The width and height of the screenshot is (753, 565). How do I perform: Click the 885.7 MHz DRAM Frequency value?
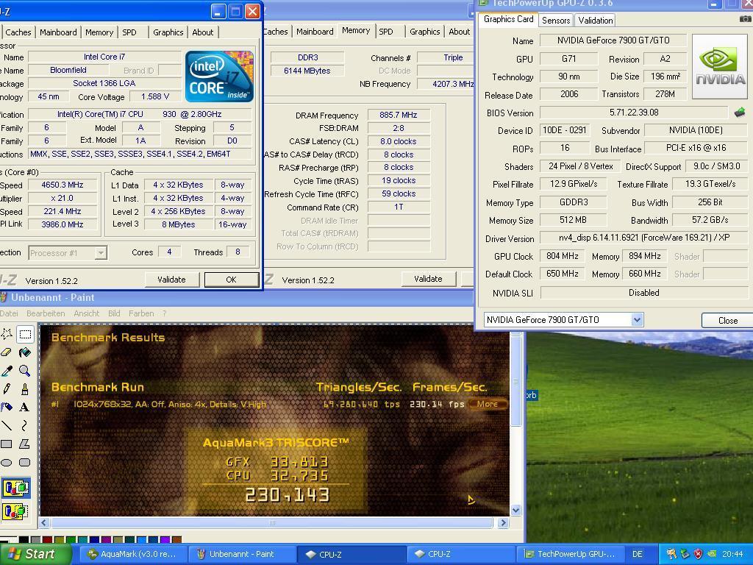(398, 116)
